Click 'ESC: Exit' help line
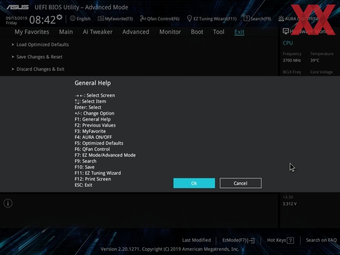Screen dimensions: 340x255 click(x=83, y=185)
